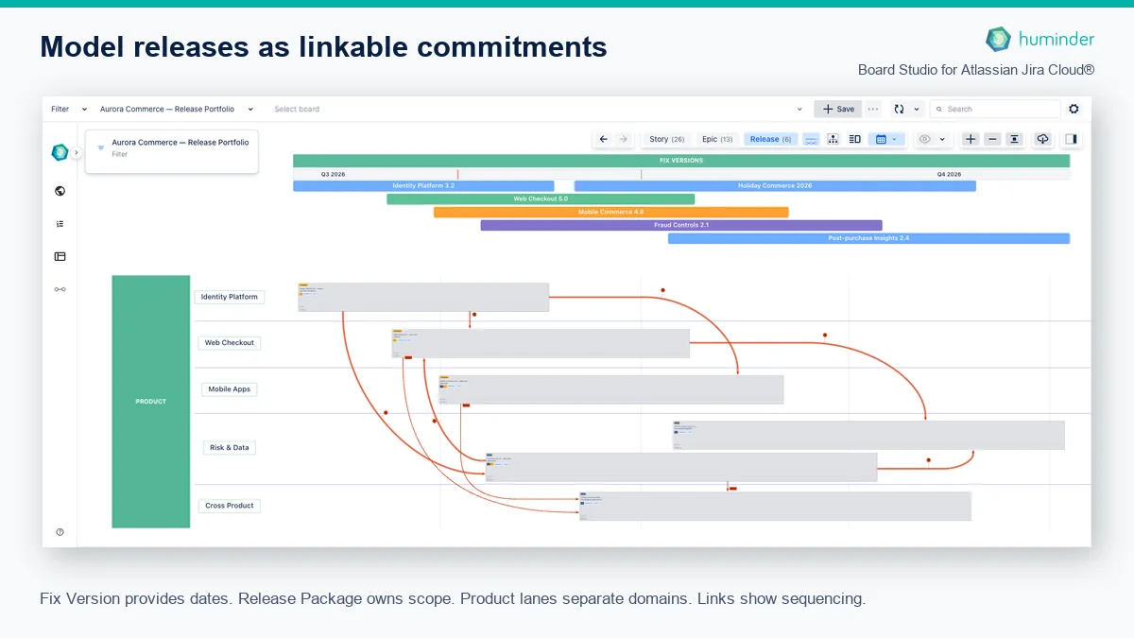Click the cloud upload icon

coord(1042,139)
